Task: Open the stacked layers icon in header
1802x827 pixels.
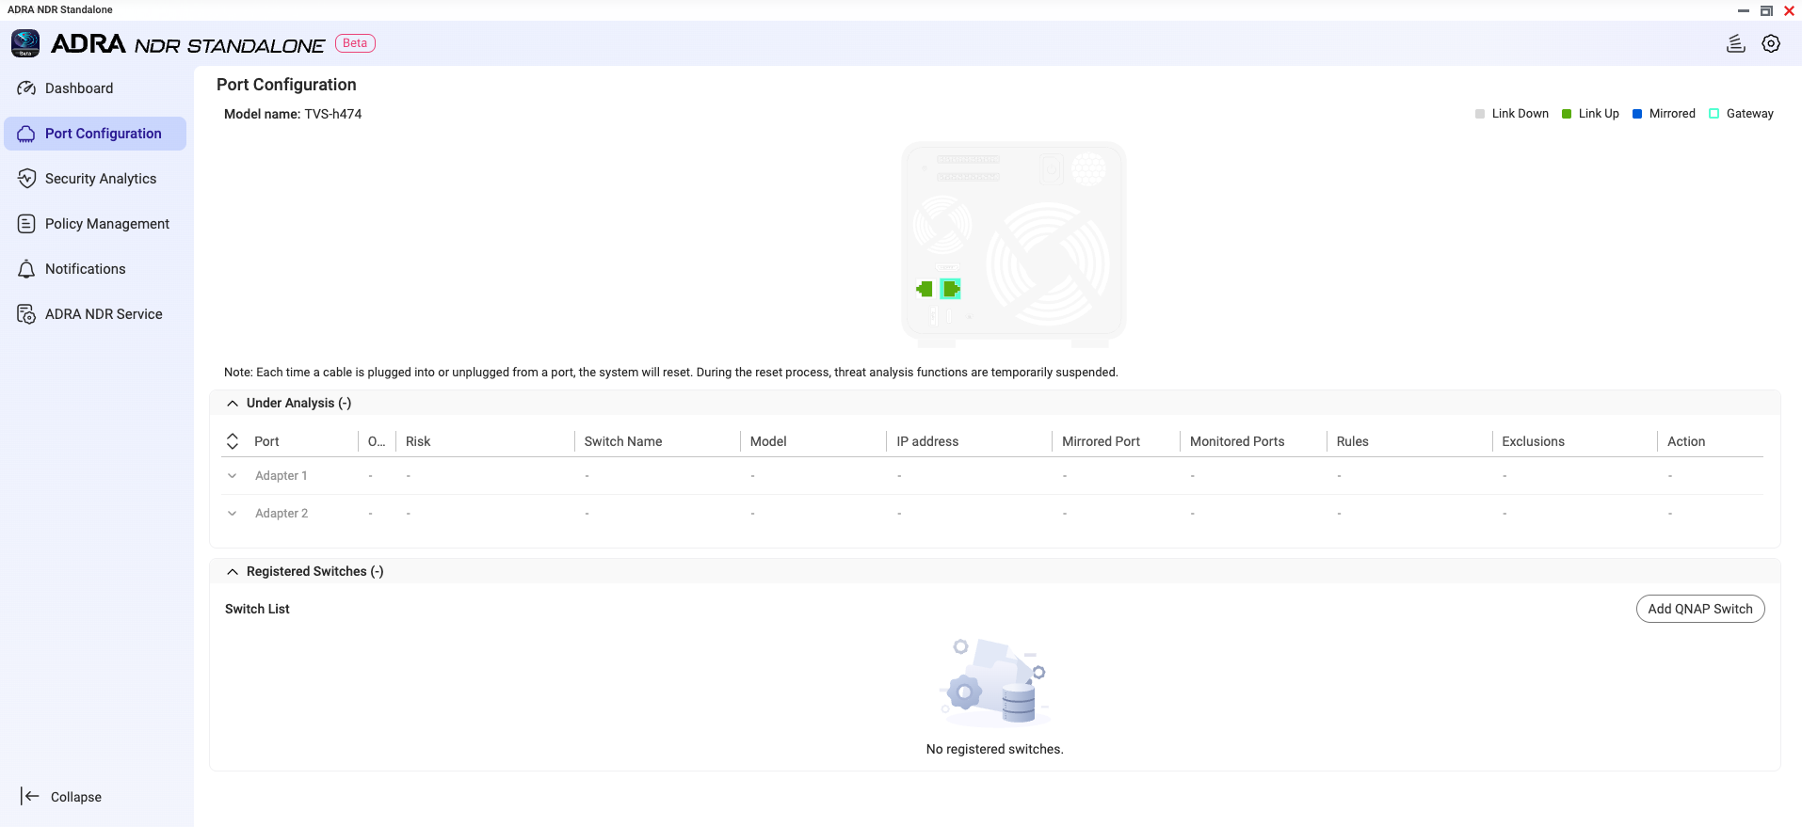Action: (x=1735, y=44)
